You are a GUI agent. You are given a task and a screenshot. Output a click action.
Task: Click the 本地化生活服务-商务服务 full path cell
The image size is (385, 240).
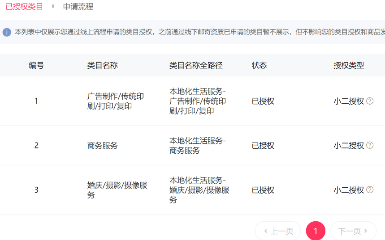[197, 146]
